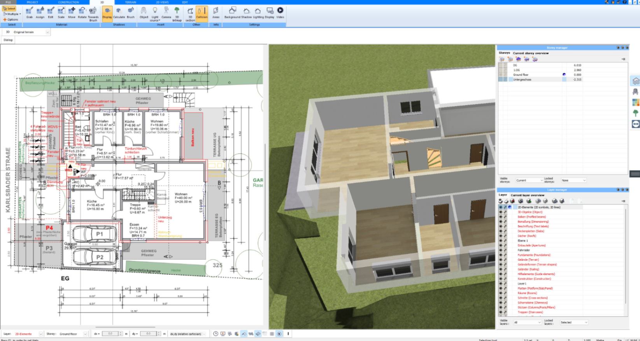Screen dimensions: 640x341
Task: Click the Assign material icon
Action: tap(40, 13)
